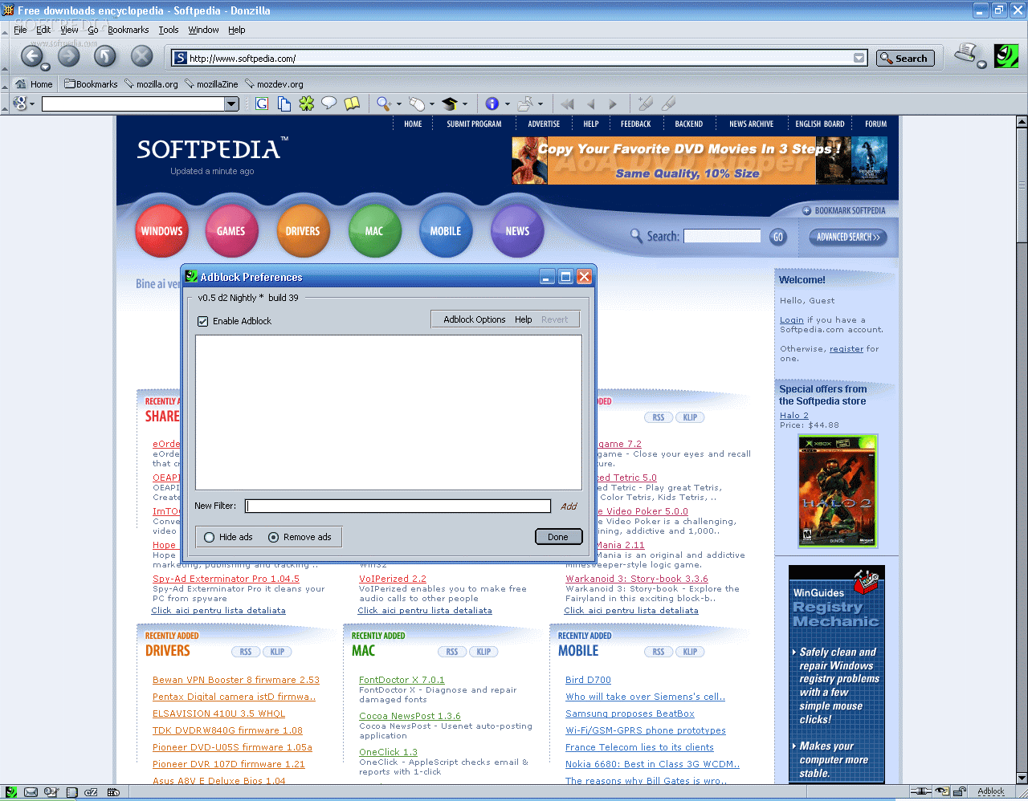
Task: Open dropdown next to graduation cap icon
Action: pyautogui.click(x=466, y=104)
